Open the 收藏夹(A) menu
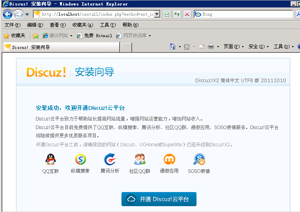Viewport: 300px width, 212px height. click(x=83, y=25)
